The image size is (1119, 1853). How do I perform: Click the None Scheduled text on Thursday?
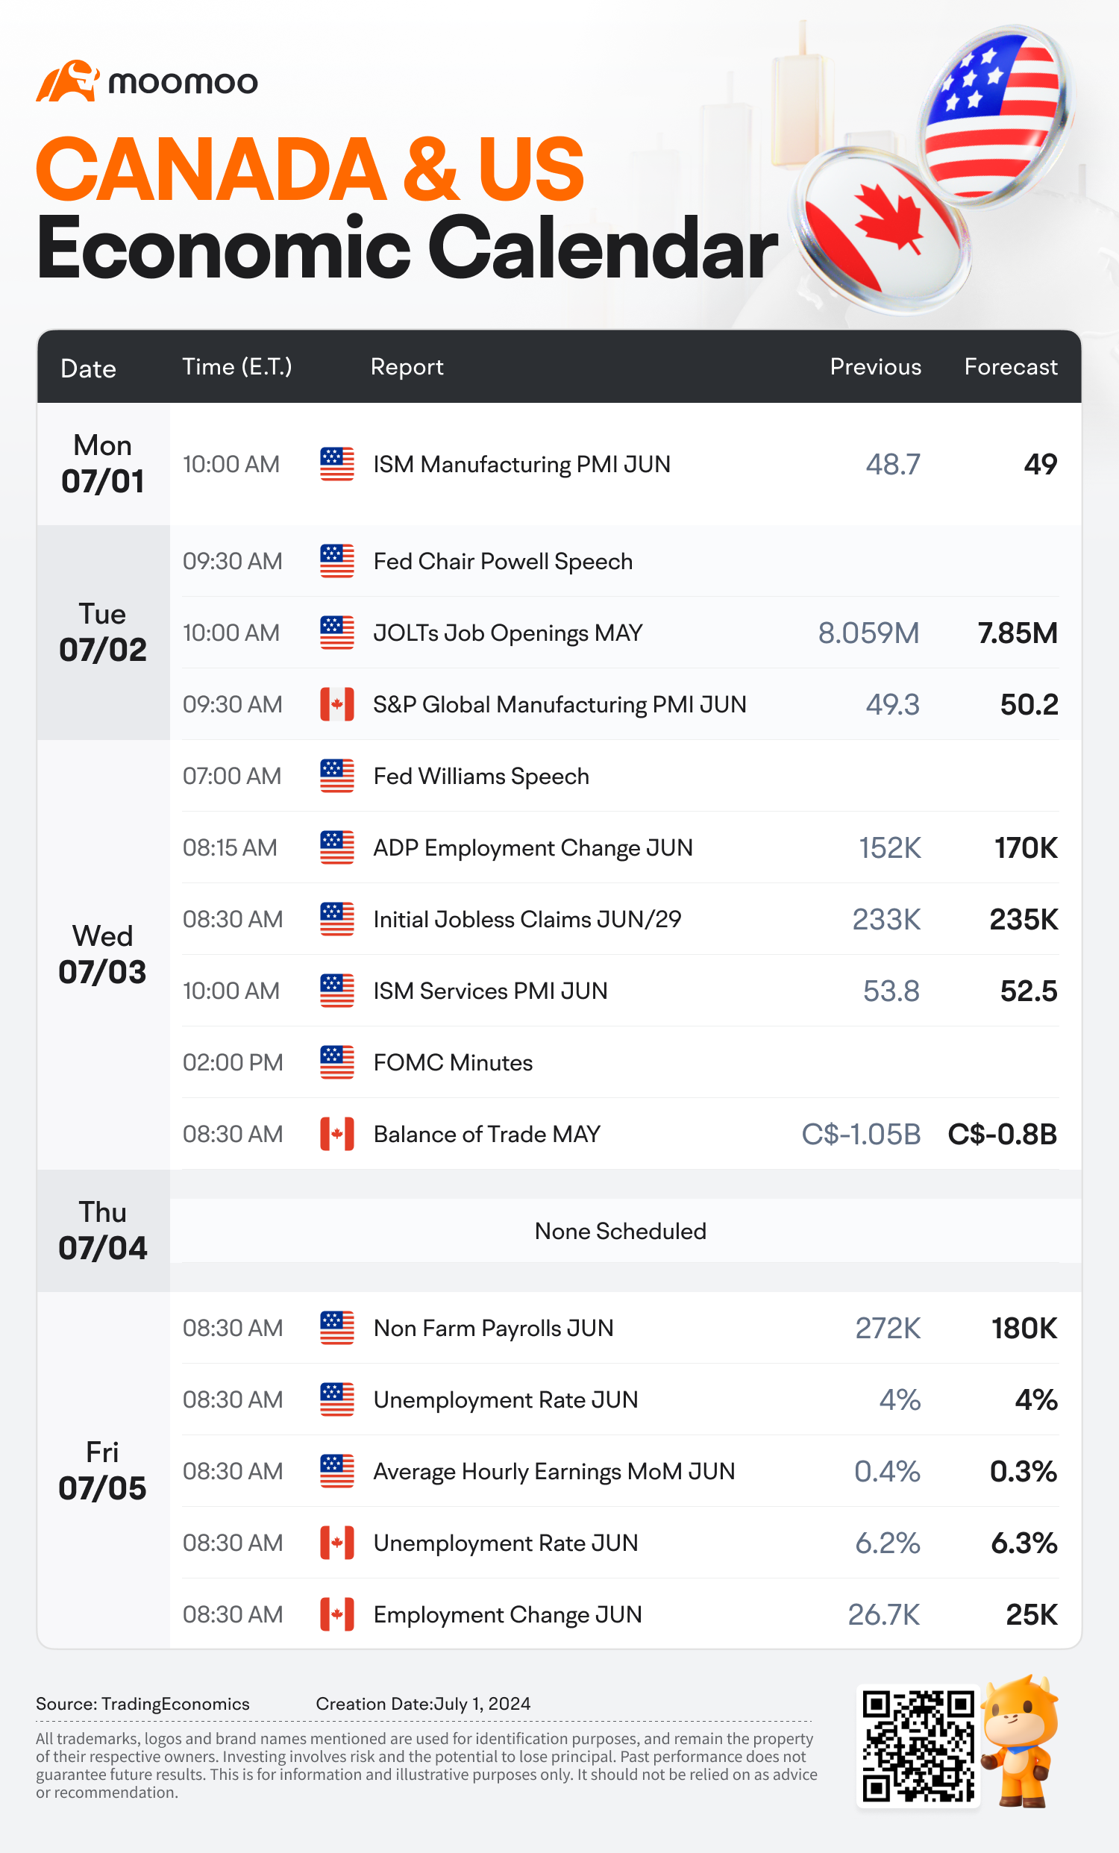coord(621,1231)
